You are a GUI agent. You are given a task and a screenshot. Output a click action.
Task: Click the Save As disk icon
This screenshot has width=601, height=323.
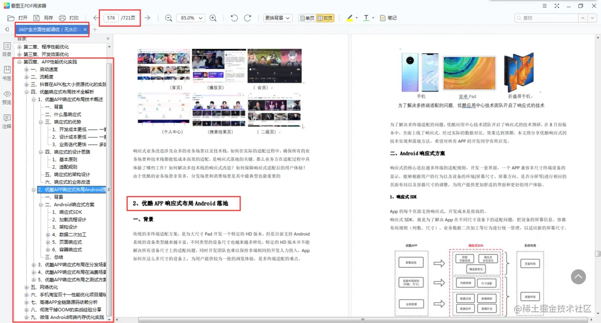(36, 18)
